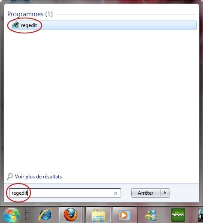Open the regedit search result label
The image size is (203, 223).
coord(29,25)
